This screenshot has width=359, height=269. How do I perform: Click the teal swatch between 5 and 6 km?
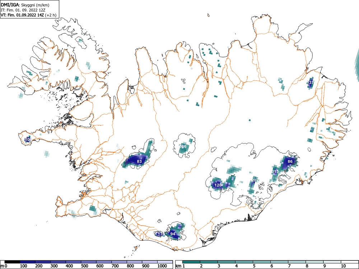[x=262, y=262]
